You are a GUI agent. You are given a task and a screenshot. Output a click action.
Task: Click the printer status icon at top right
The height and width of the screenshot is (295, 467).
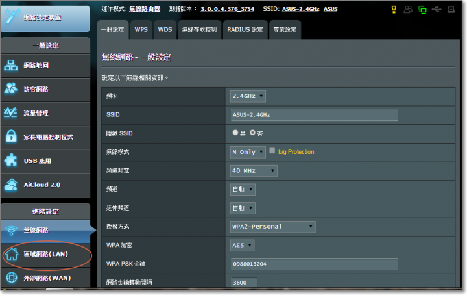[x=451, y=10]
